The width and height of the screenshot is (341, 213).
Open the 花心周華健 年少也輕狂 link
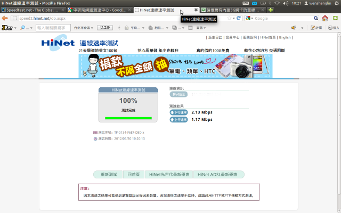tap(158, 51)
